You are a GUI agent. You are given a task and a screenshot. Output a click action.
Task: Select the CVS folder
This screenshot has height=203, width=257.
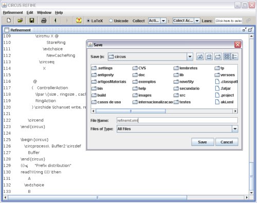coord(139,68)
